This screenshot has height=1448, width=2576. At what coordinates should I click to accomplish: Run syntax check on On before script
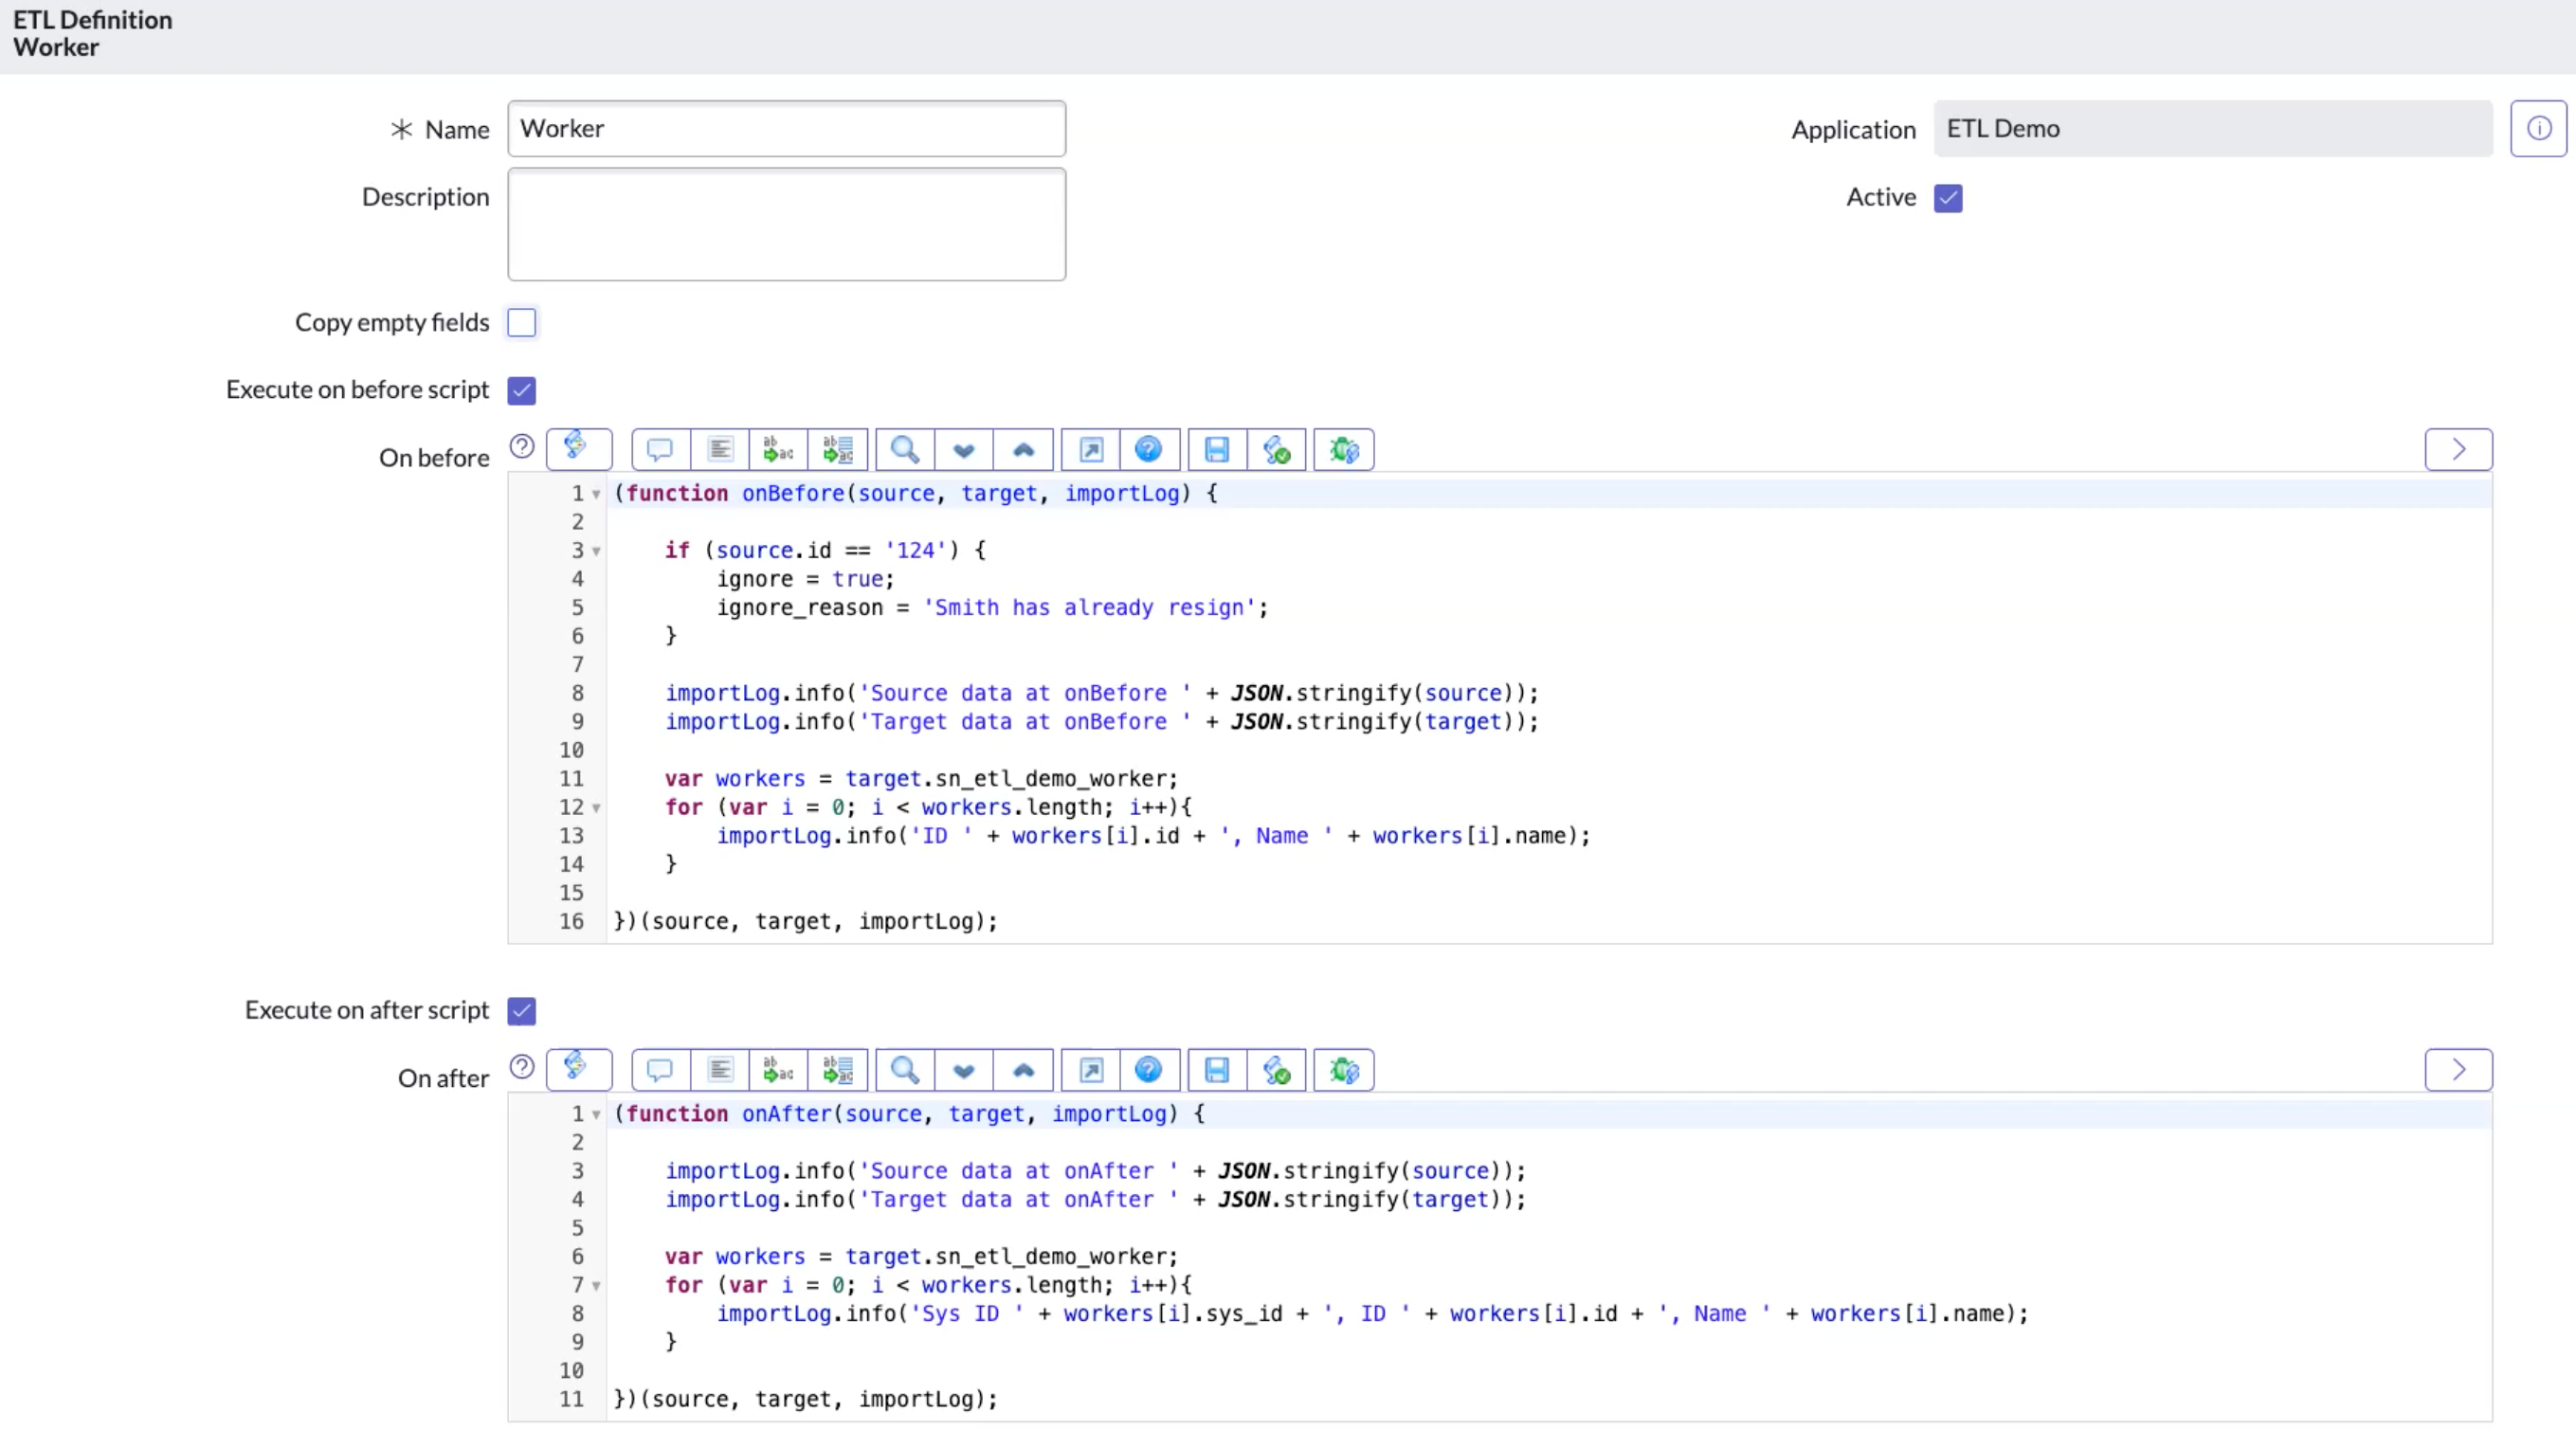(x=1277, y=450)
